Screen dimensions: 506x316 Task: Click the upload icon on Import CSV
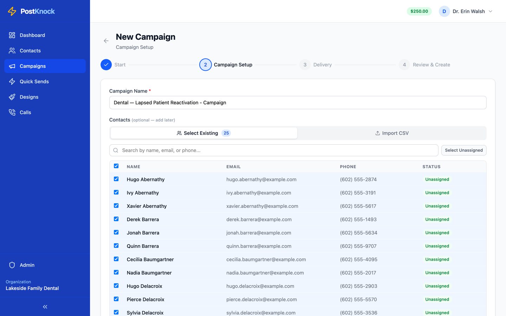377,133
